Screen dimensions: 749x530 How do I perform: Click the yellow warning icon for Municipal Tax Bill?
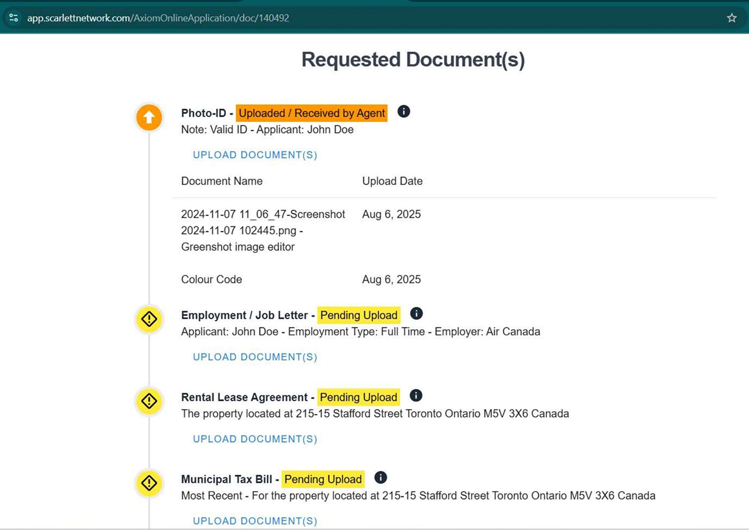[x=149, y=483]
